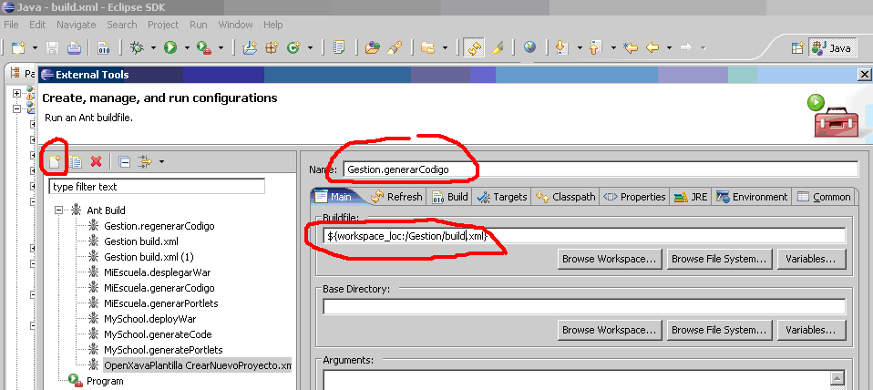Viewport: 873px width, 390px height.
Task: Click the Build All icon with binary digits
Action: [104, 48]
